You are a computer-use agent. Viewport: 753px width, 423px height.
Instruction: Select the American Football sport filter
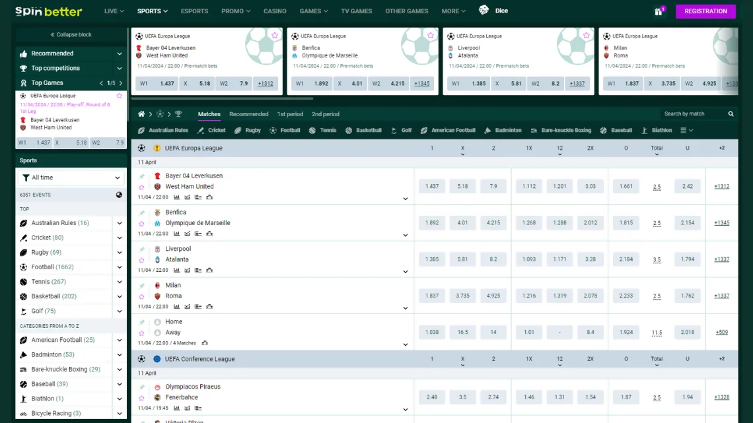[448, 131]
